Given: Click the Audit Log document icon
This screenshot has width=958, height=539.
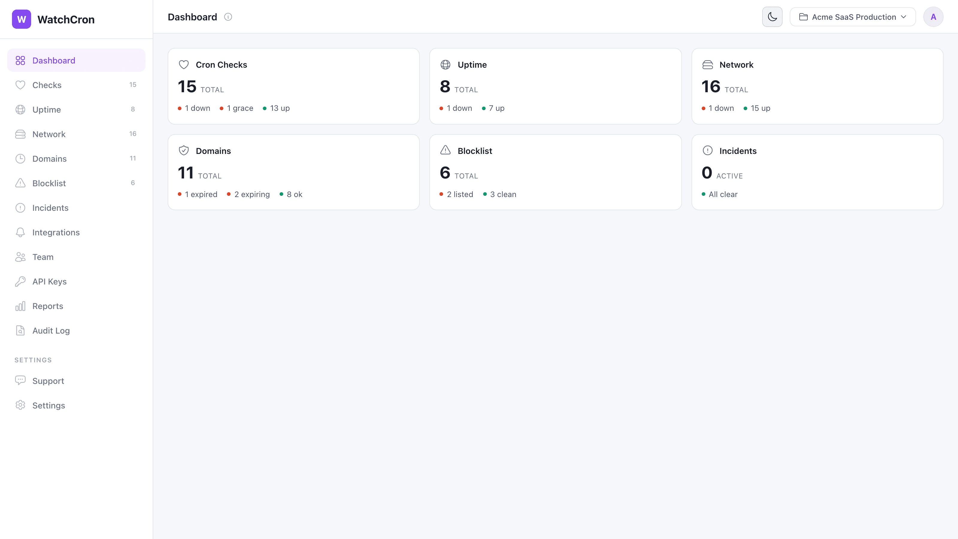Looking at the screenshot, I should 20,330.
